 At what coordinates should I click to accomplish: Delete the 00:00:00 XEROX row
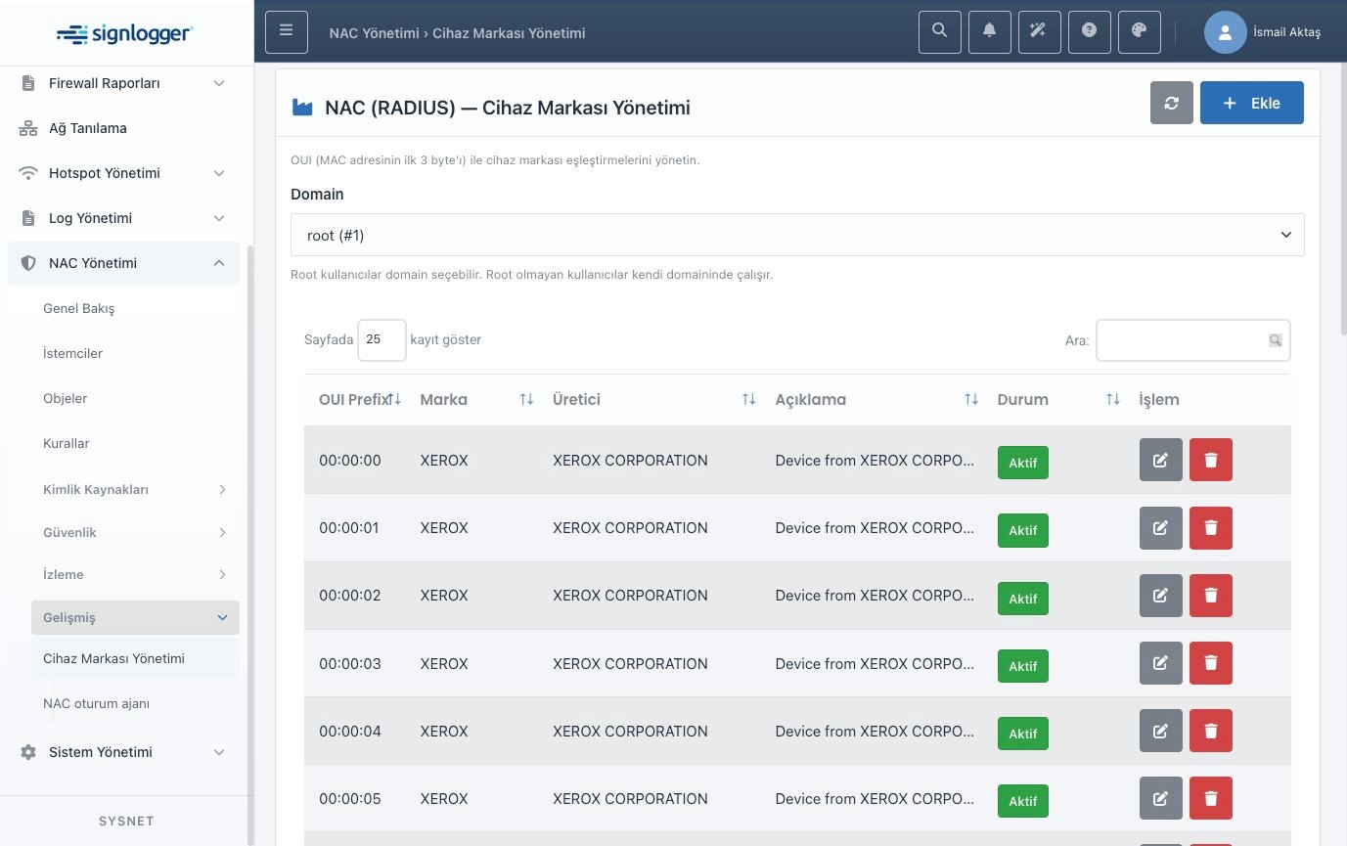pos(1211,460)
